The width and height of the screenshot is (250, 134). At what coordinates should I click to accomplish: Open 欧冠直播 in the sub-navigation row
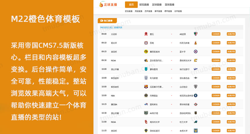[x=128, y=11]
